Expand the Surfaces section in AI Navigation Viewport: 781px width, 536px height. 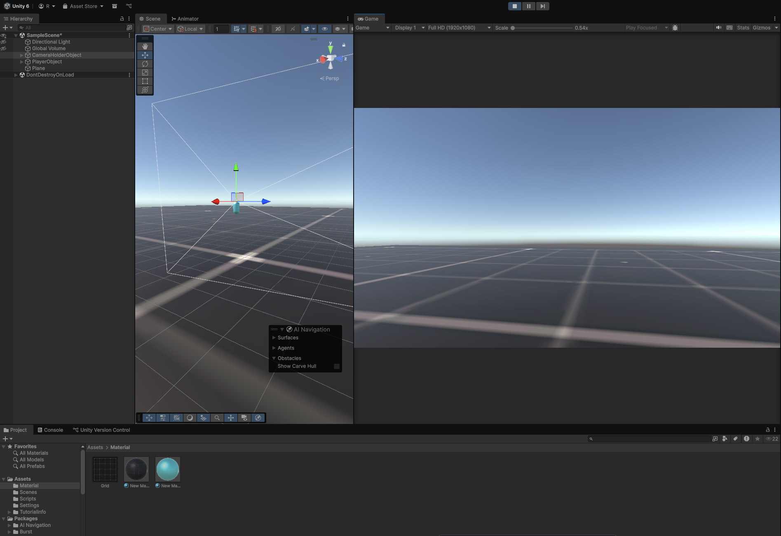tap(274, 337)
